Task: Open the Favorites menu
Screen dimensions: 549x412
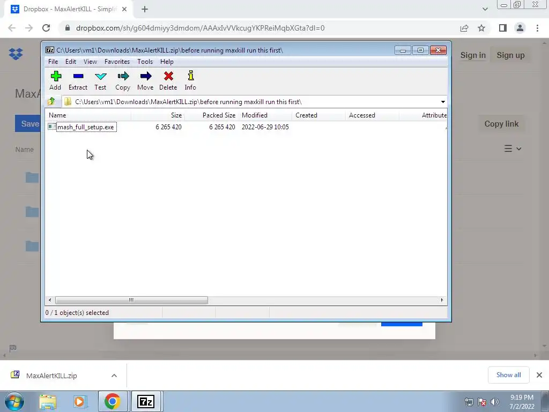Action: [117, 62]
